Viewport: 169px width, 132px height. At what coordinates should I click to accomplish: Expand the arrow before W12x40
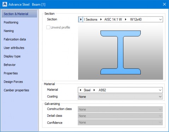point(126,19)
